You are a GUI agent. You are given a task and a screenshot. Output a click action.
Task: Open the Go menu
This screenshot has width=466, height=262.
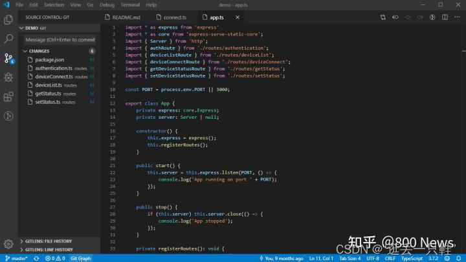coord(90,5)
